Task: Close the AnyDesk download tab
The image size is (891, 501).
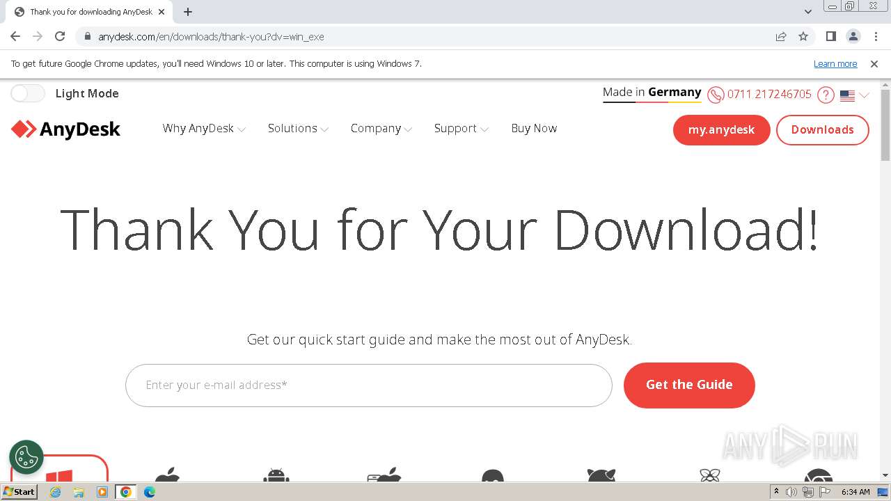Action: point(161,12)
